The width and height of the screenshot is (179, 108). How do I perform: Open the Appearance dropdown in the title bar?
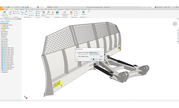43,7
